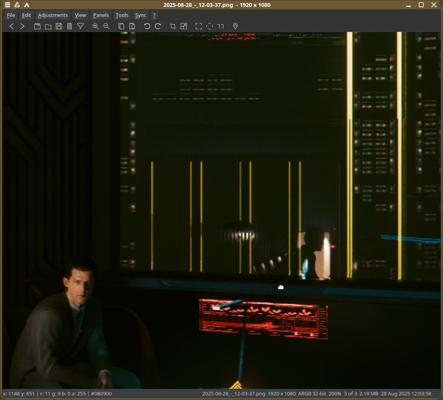Viewport: 443px width, 400px height.
Task: Open the Panels menu
Action: [101, 15]
